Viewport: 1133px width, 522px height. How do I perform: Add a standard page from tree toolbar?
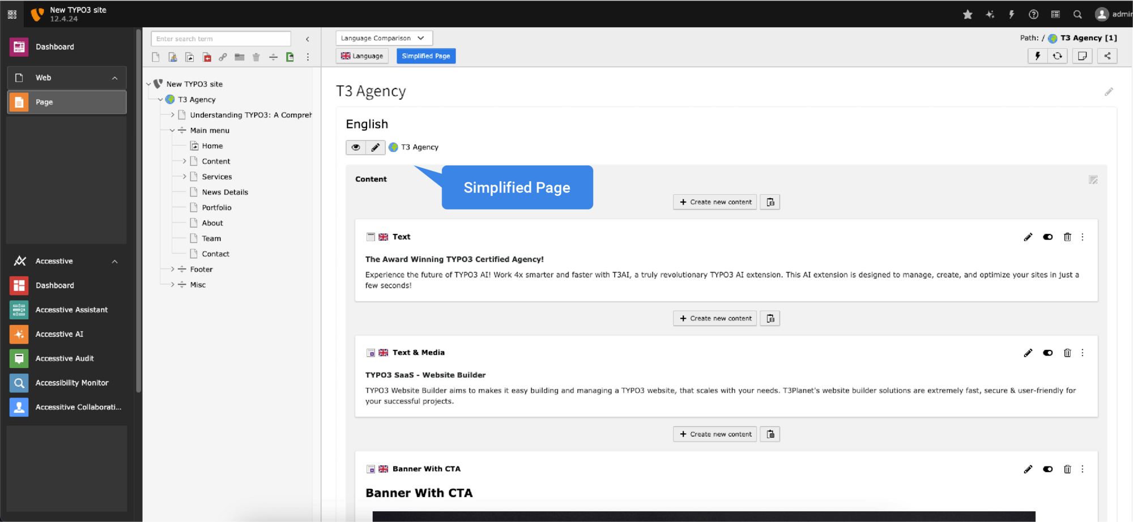click(x=156, y=57)
